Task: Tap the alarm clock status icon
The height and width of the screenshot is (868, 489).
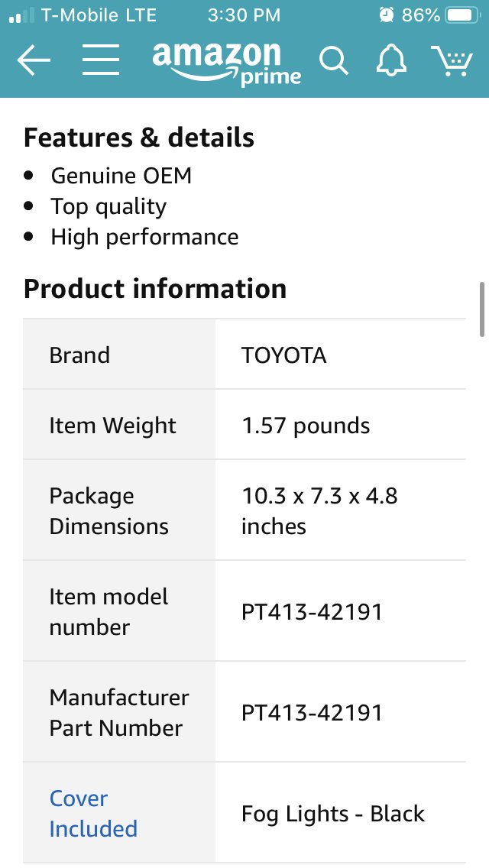Action: click(x=387, y=15)
